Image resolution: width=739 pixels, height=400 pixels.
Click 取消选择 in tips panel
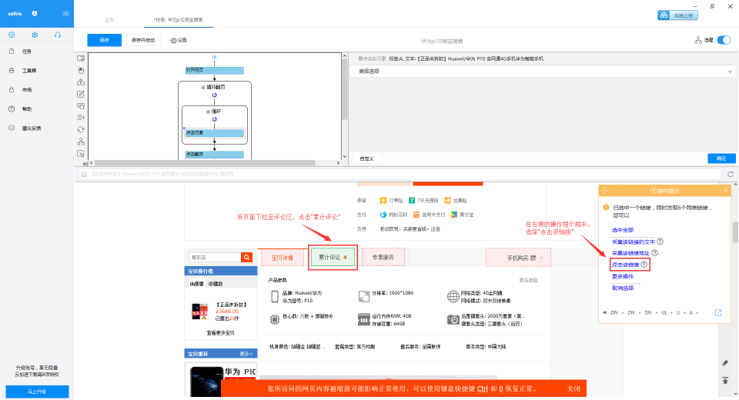pos(623,288)
